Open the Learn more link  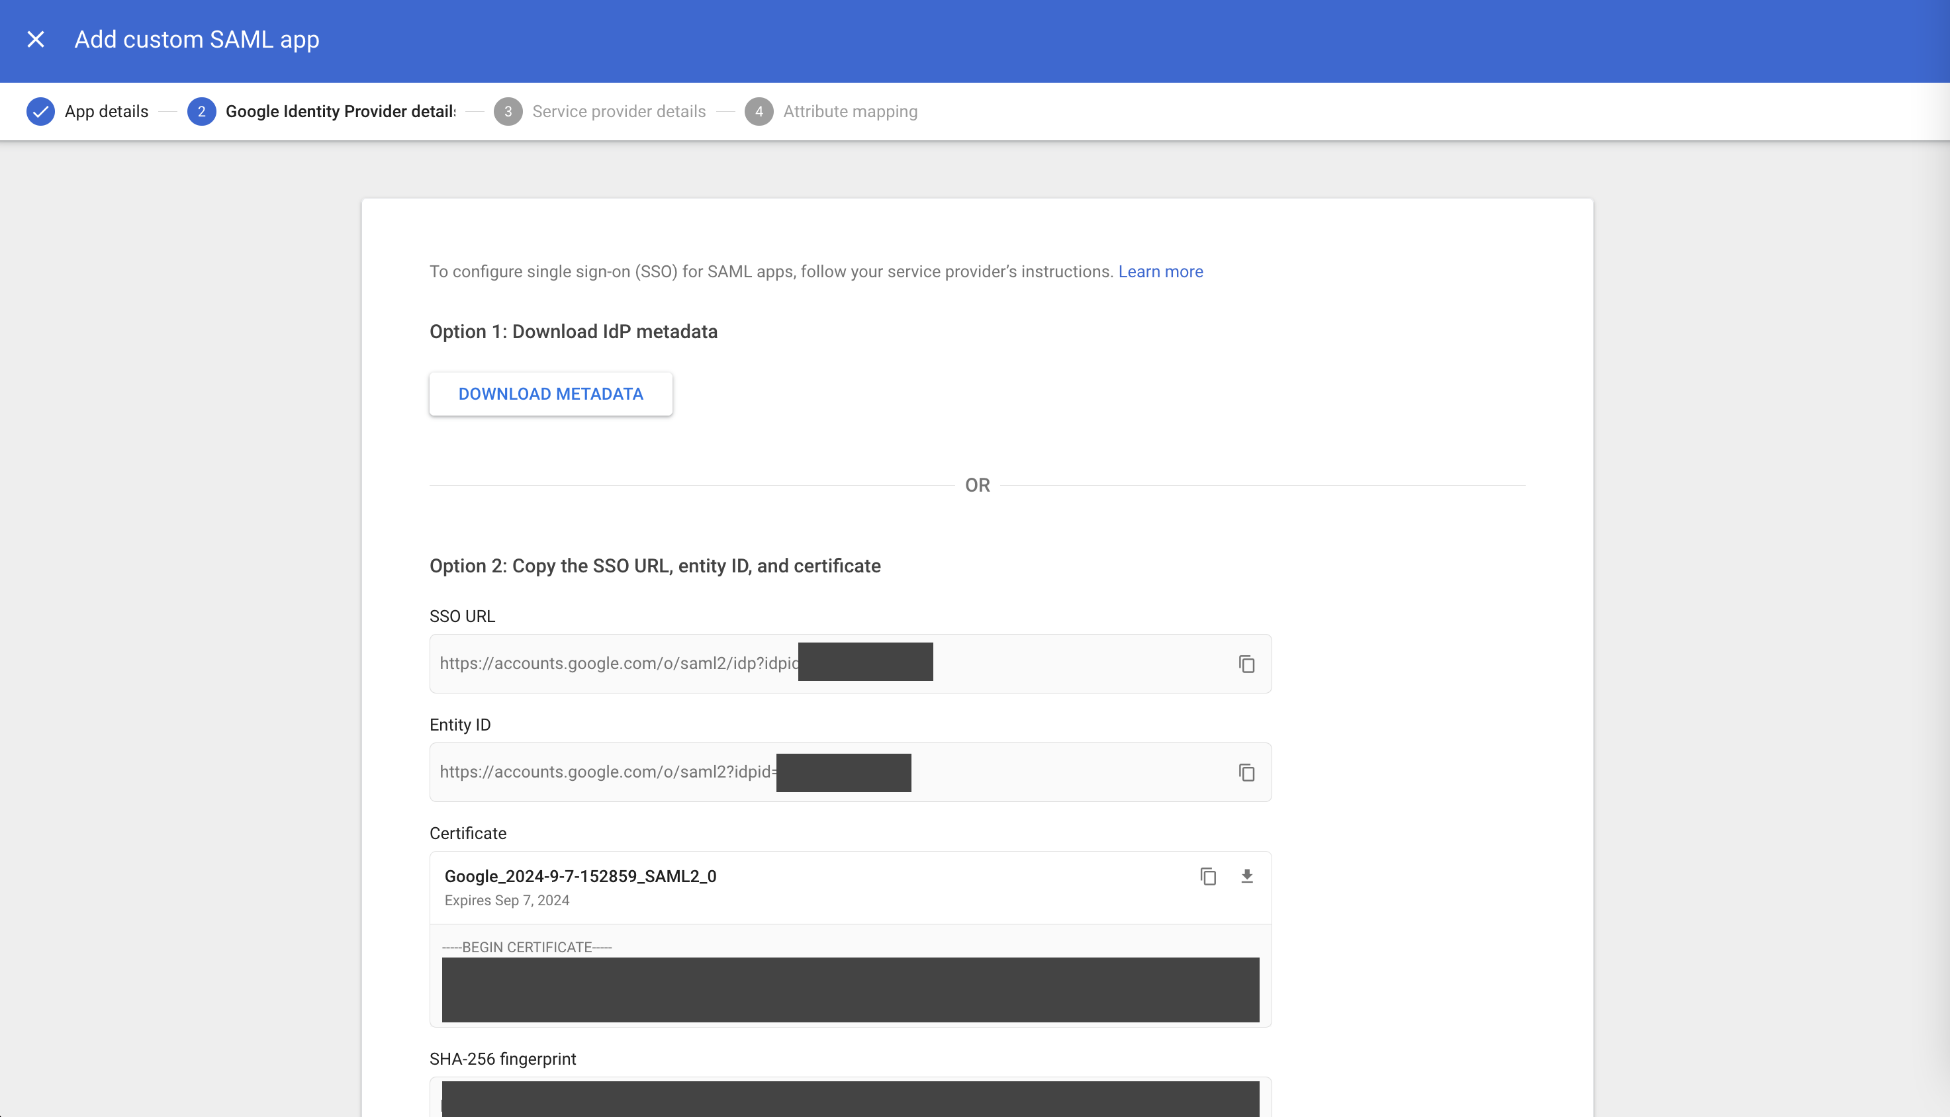(x=1160, y=271)
